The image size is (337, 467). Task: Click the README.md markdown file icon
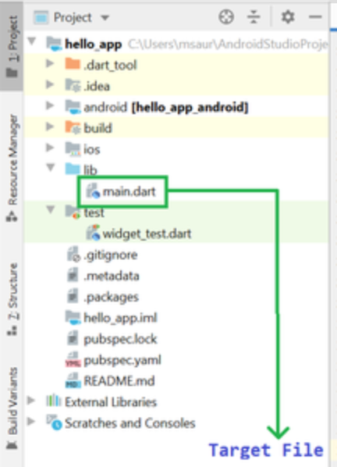[73, 380]
